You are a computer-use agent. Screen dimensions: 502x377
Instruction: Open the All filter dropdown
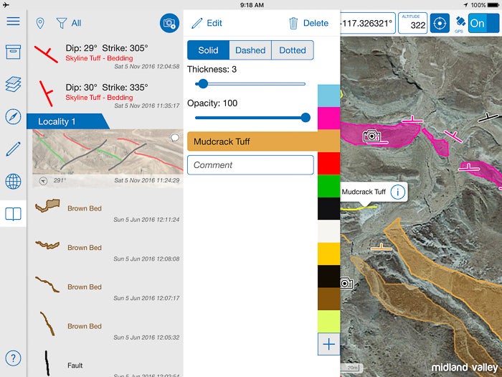(70, 23)
